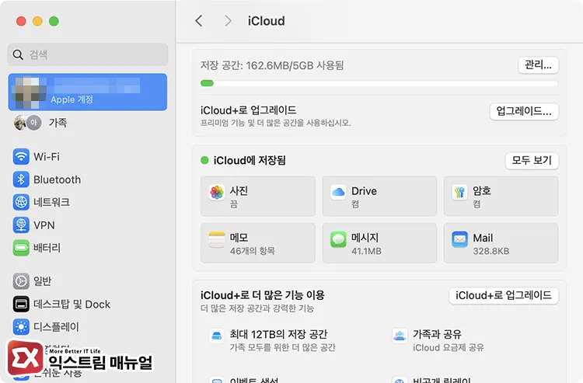Focus the 검색 search field

[87, 54]
